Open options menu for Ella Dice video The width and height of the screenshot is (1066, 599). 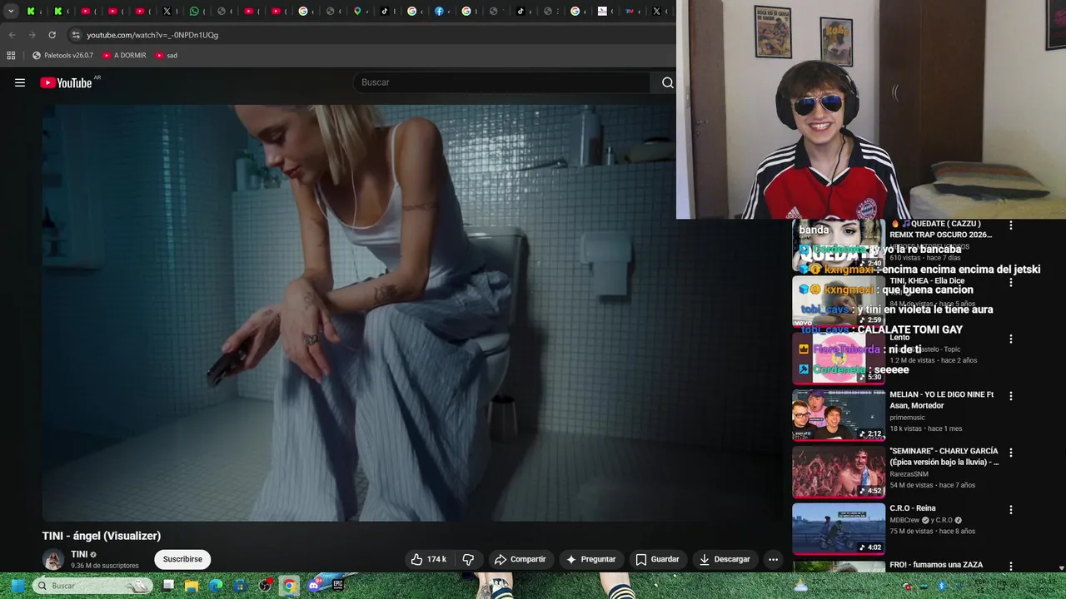(x=1011, y=282)
